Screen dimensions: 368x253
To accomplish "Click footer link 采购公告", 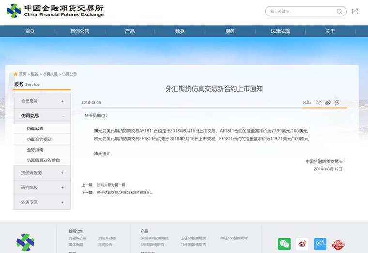I will pyautogui.click(x=106, y=245).
